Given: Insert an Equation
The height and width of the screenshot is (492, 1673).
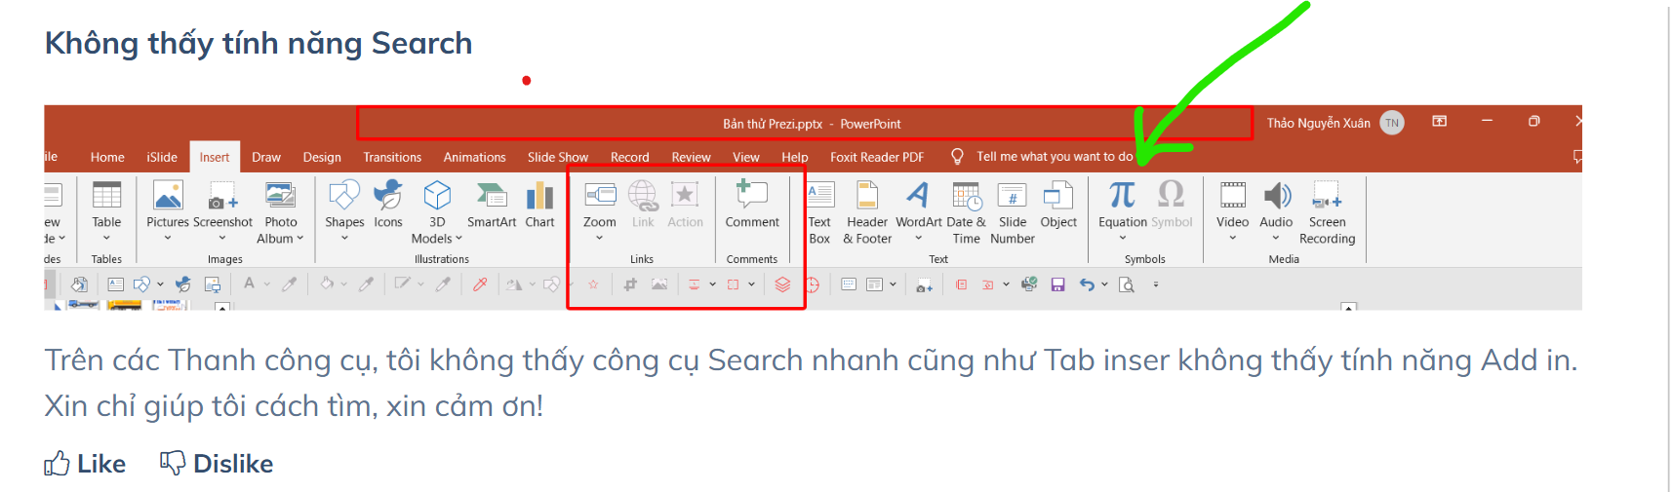Looking at the screenshot, I should click(1123, 211).
